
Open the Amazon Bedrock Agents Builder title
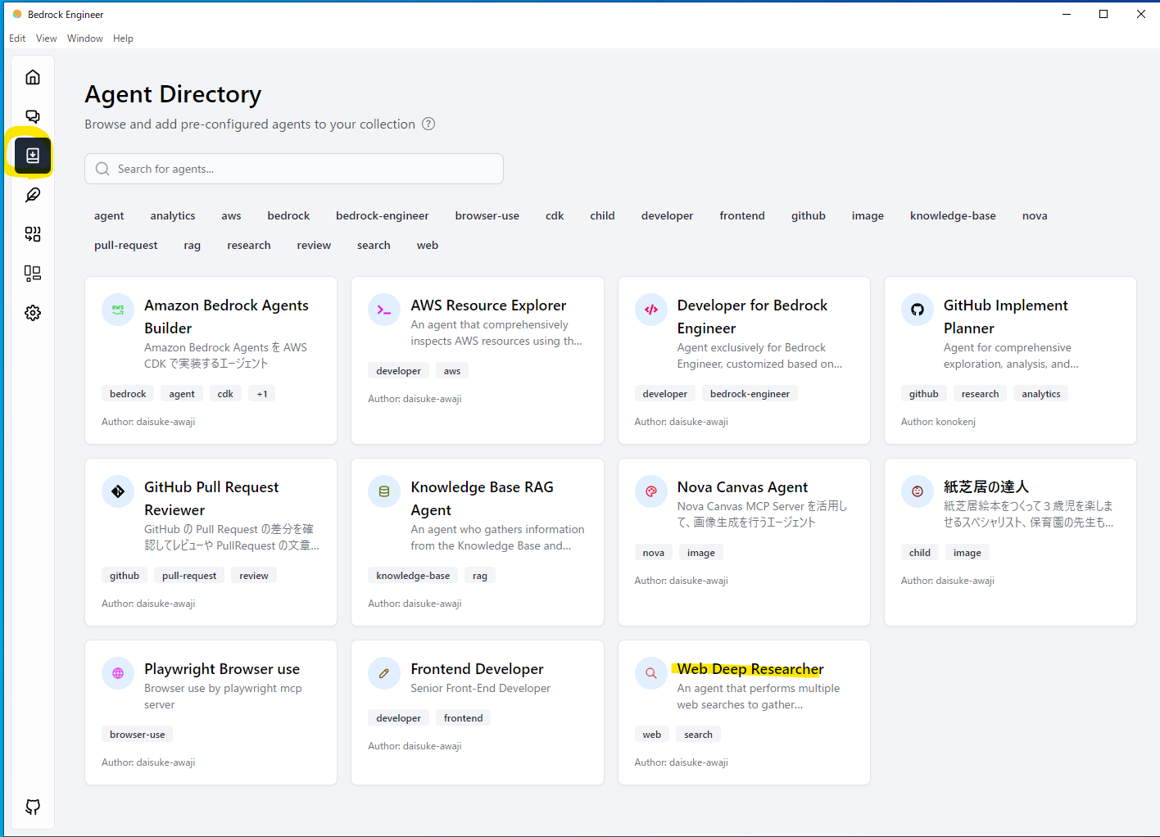click(x=226, y=316)
